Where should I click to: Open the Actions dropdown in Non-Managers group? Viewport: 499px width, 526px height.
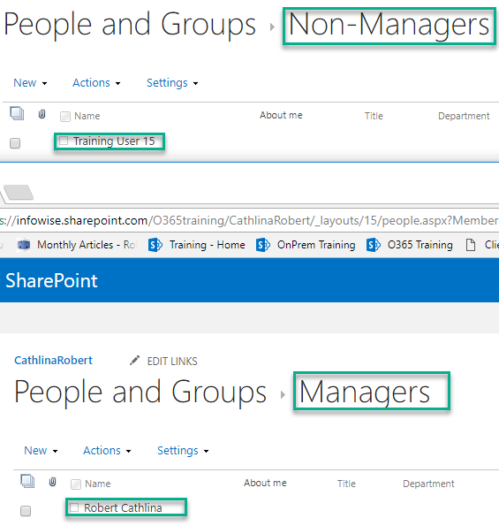click(96, 82)
